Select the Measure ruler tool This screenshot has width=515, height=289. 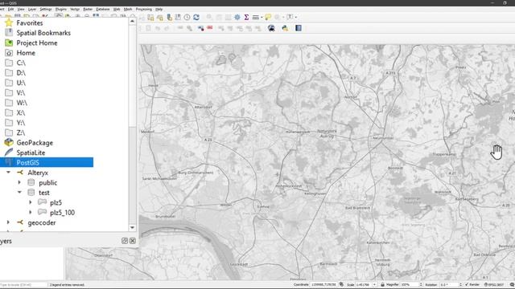[x=256, y=17]
